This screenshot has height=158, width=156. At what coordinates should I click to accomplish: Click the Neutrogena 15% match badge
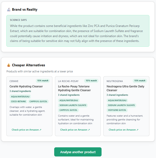[x=140, y=81]
